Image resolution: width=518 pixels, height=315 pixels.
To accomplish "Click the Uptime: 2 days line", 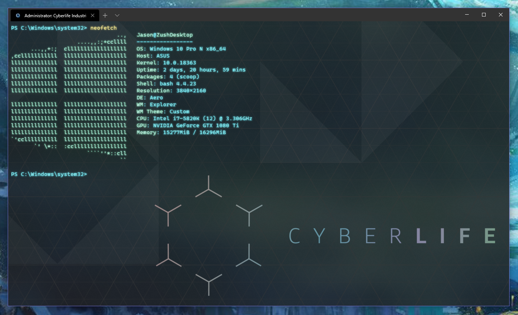I will click(191, 70).
